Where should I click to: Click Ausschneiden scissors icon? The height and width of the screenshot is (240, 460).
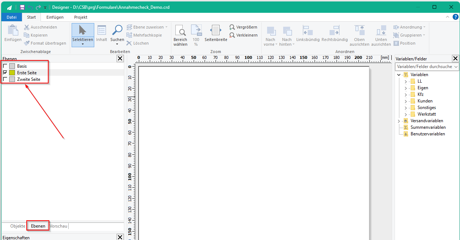click(x=27, y=27)
